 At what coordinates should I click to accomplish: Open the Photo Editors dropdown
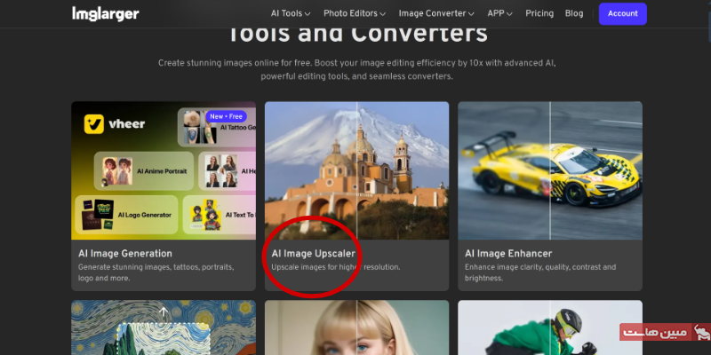tap(354, 13)
